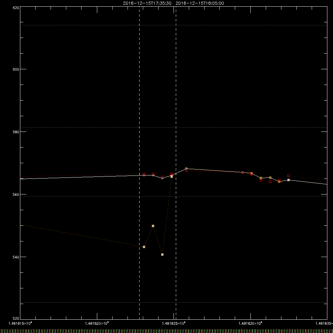
Task: Pick the orange marker just before the second dashed line
Action: [171, 177]
